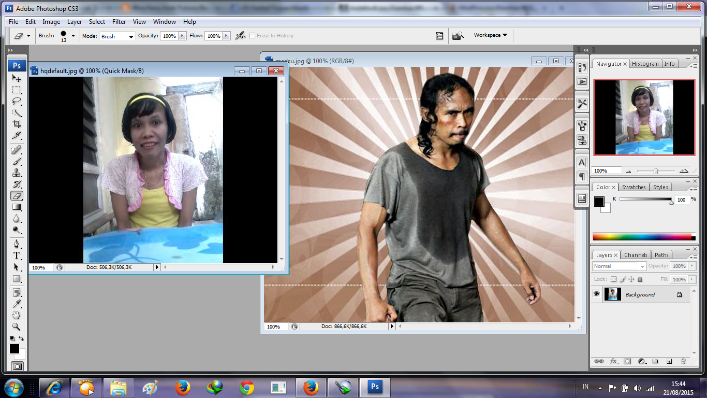This screenshot has width=707, height=398.
Task: Toggle lock transparent pixels in Layers
Action: pyautogui.click(x=613, y=279)
